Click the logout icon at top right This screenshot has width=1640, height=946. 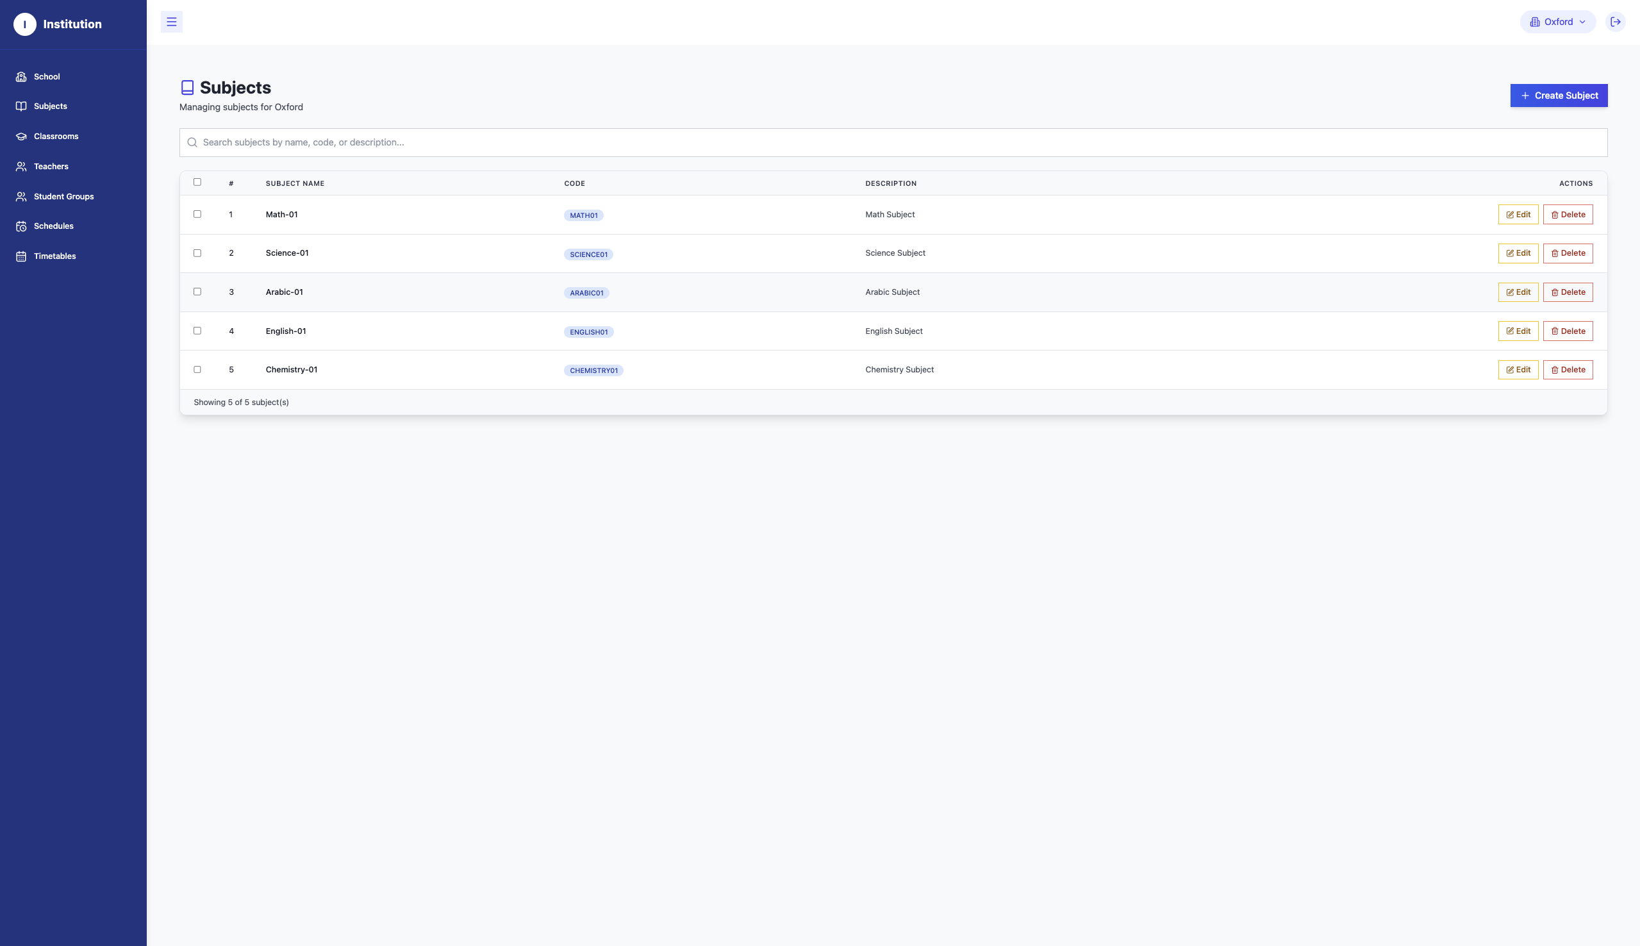1615,21
